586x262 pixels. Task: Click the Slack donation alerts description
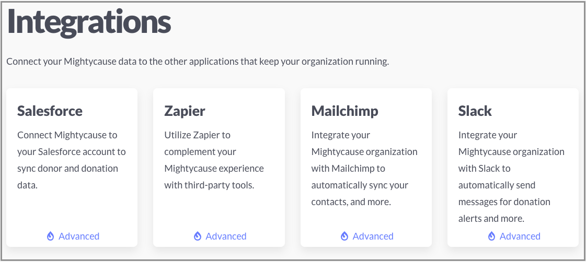click(x=511, y=177)
